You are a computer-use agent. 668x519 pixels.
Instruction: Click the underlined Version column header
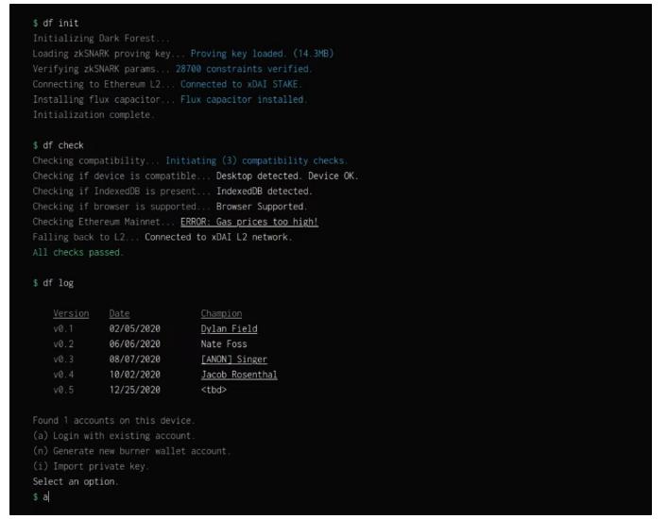click(x=71, y=313)
